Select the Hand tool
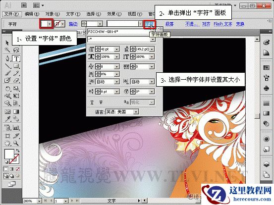The image size is (274, 205). point(7,143)
